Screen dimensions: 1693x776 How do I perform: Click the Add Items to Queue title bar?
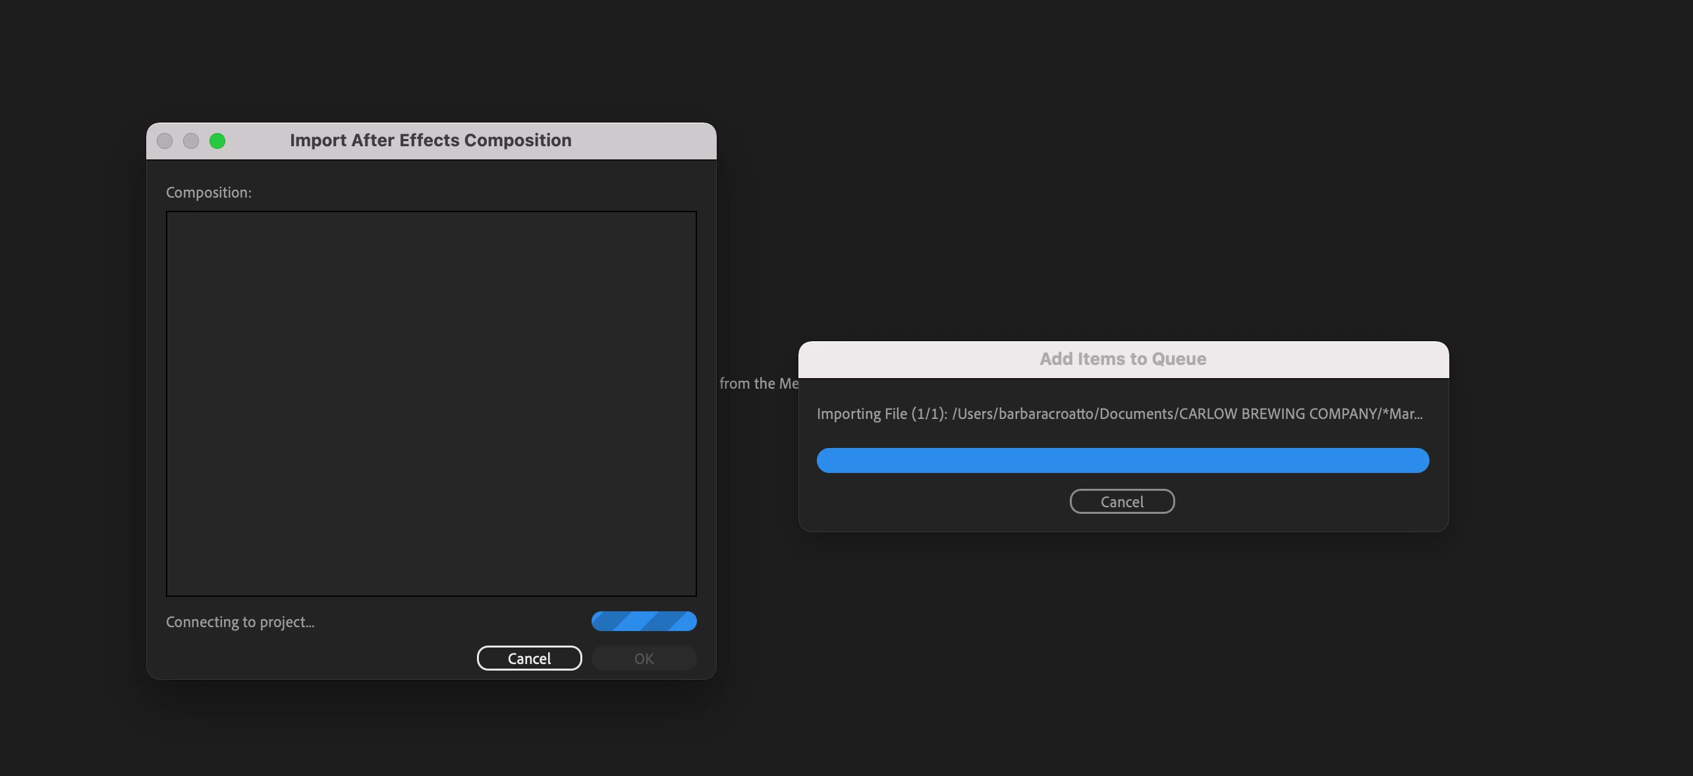tap(1123, 359)
